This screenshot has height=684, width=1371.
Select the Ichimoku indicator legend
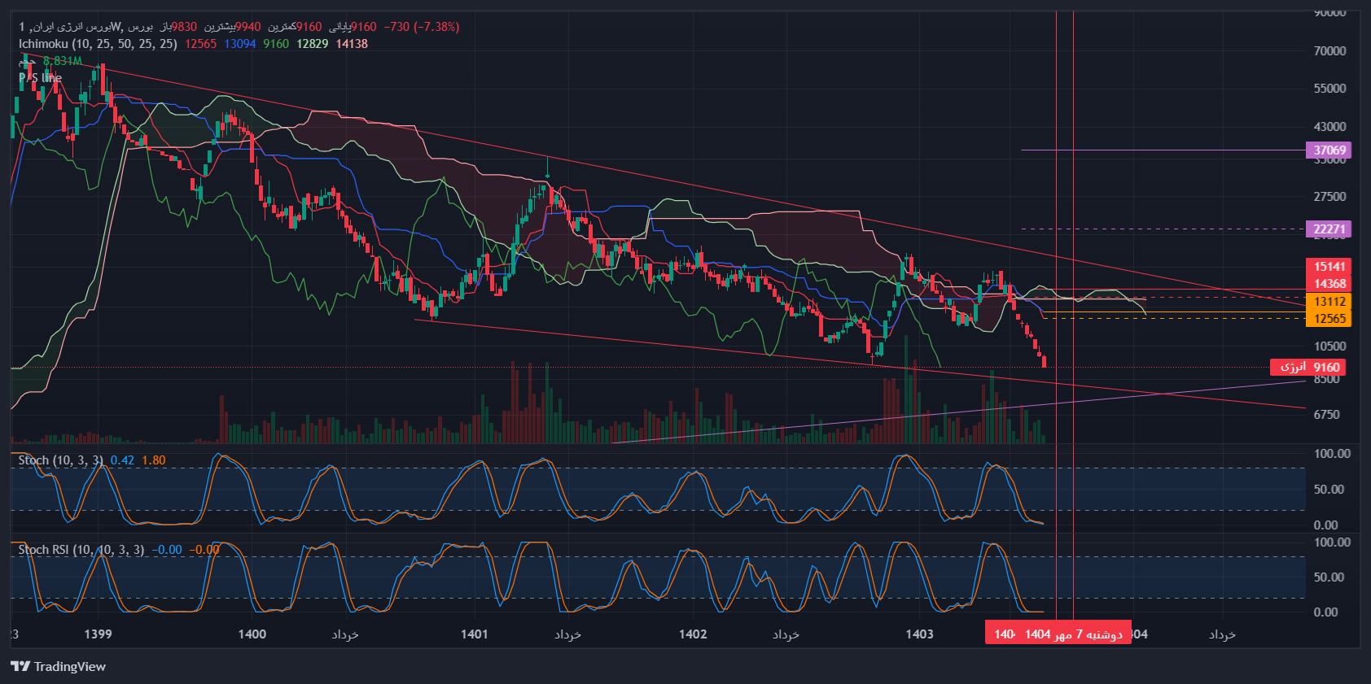(x=98, y=44)
